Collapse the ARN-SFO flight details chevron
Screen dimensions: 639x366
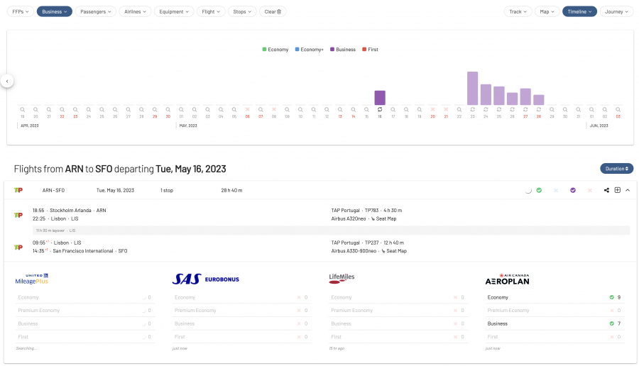tap(628, 190)
